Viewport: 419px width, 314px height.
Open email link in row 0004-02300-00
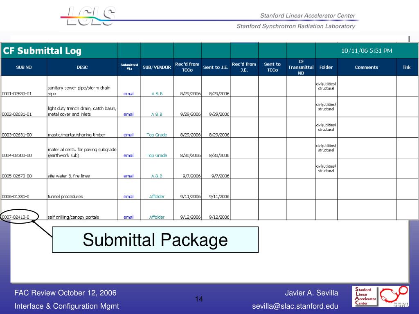(129, 155)
